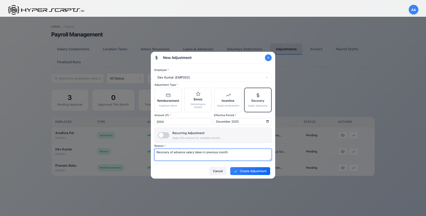Expand the All Status filter dropdown

tap(125, 79)
